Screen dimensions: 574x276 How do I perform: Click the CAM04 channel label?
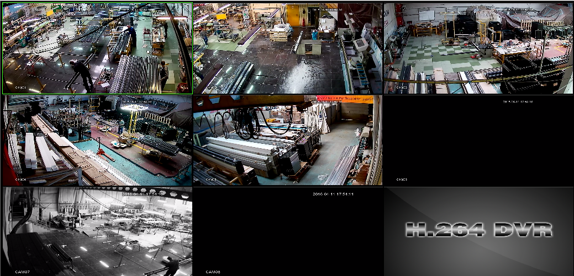coord(21,180)
